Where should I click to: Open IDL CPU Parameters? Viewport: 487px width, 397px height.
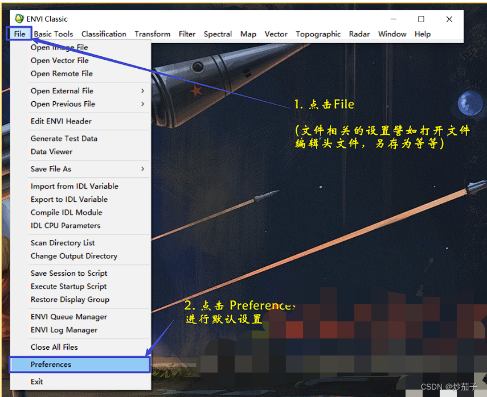(x=80, y=225)
